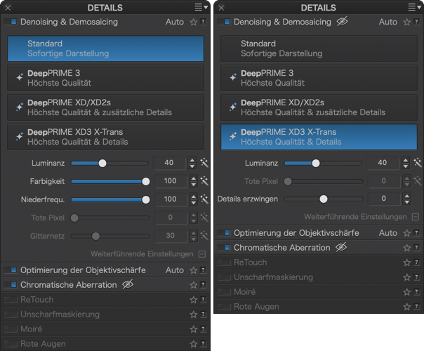Favorite ReTouch star in right panel

point(406,263)
